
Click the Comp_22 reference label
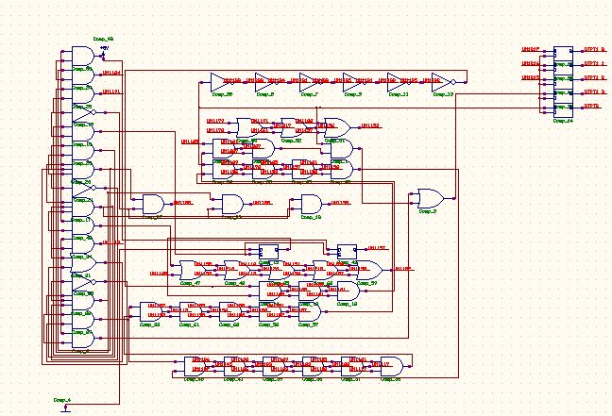(x=150, y=324)
